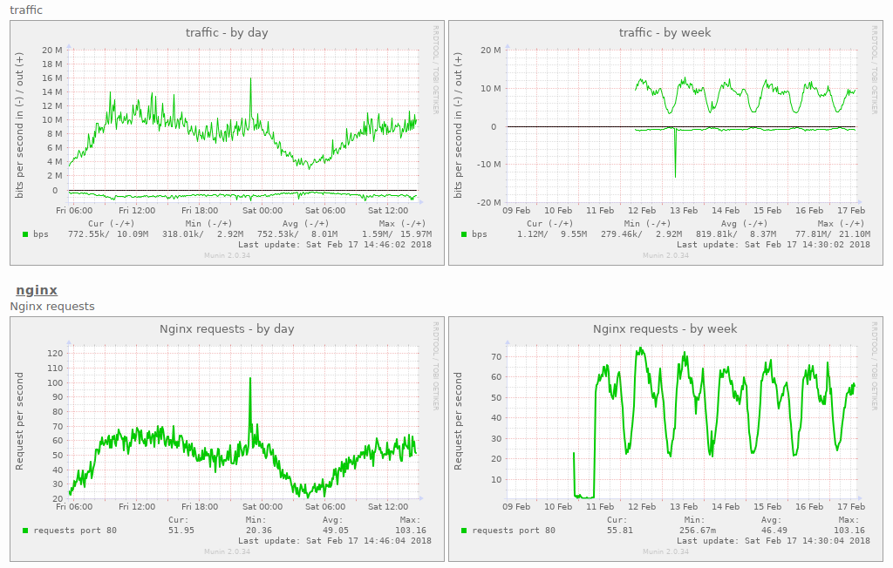Image resolution: width=893 pixels, height=568 pixels.
Task: Click the Avg value '46.49'
Action: click(774, 531)
